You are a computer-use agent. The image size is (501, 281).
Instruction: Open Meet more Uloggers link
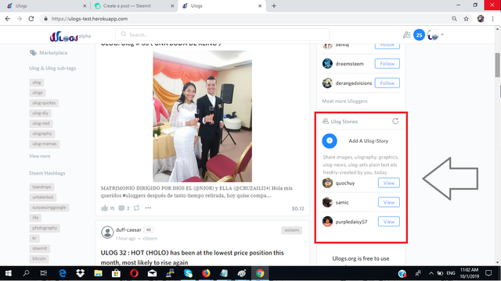pyautogui.click(x=344, y=101)
